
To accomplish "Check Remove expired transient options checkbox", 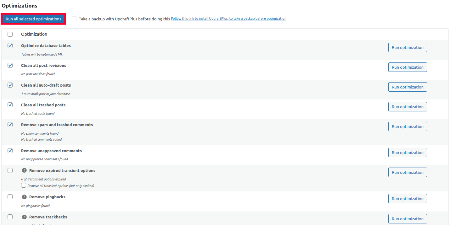I will point(10,170).
